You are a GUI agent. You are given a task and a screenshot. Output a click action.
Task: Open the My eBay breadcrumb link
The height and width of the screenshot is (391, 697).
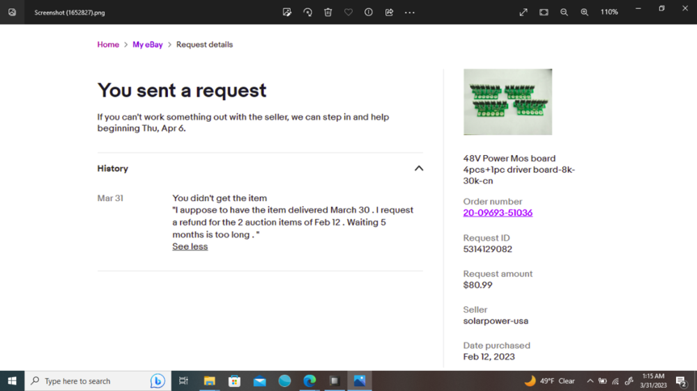pyautogui.click(x=148, y=45)
